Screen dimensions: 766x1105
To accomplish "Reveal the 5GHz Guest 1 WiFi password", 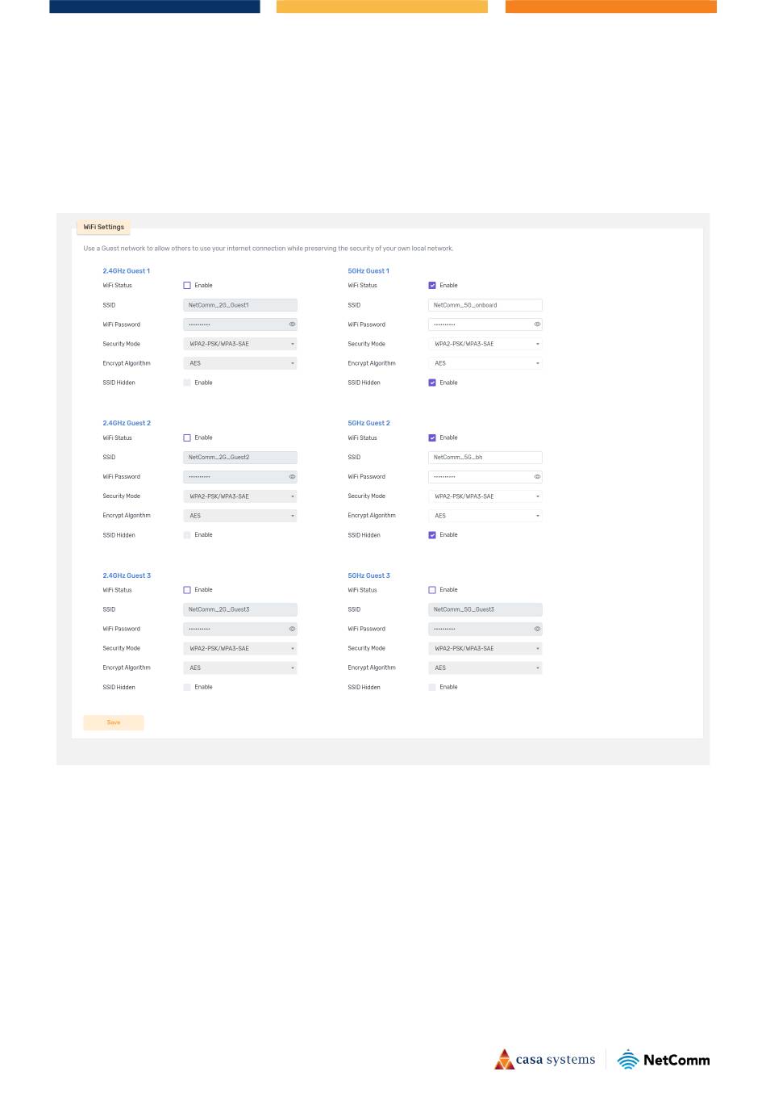I will 537,324.
